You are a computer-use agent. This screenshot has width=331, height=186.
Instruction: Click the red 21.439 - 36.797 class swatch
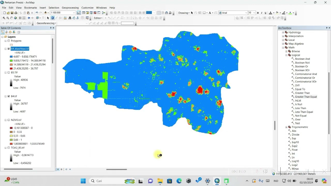(11, 68)
